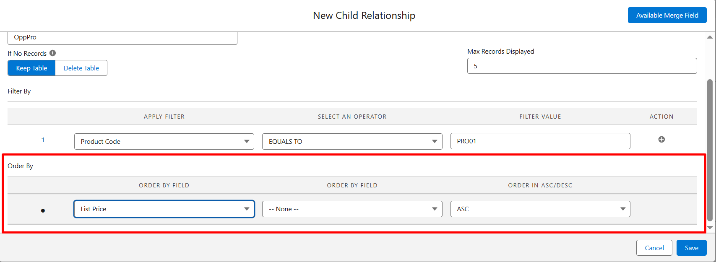Click the New Child Relationship heading

364,16
